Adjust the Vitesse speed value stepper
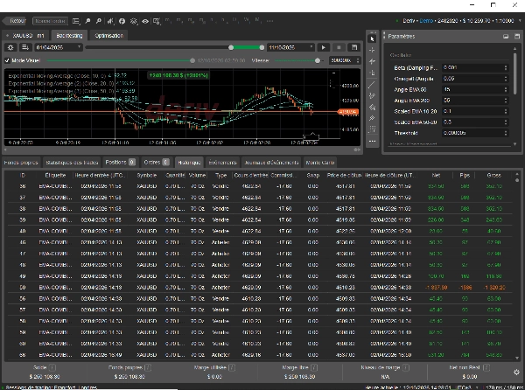 pyautogui.click(x=358, y=60)
